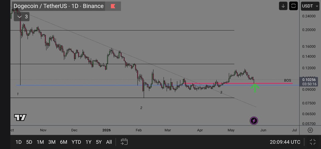Select the YTD time range
This screenshot has height=149, width=321.
pos(77,142)
